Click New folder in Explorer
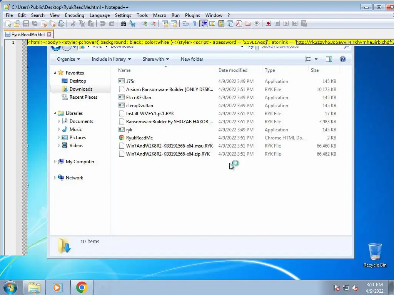This screenshot has height=295, width=394. (192, 59)
